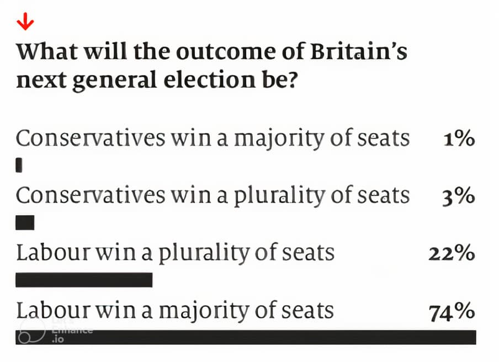
Task: Click the red down arrow icon
Action: coord(25,23)
